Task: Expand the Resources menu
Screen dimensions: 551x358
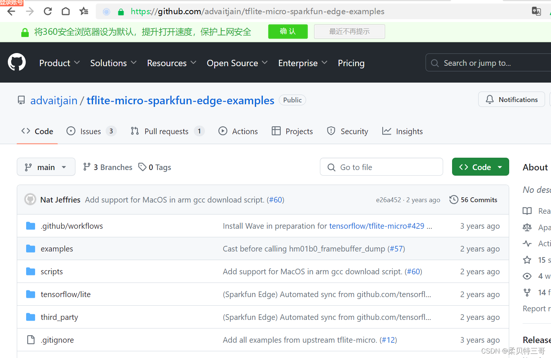Action: [x=171, y=63]
